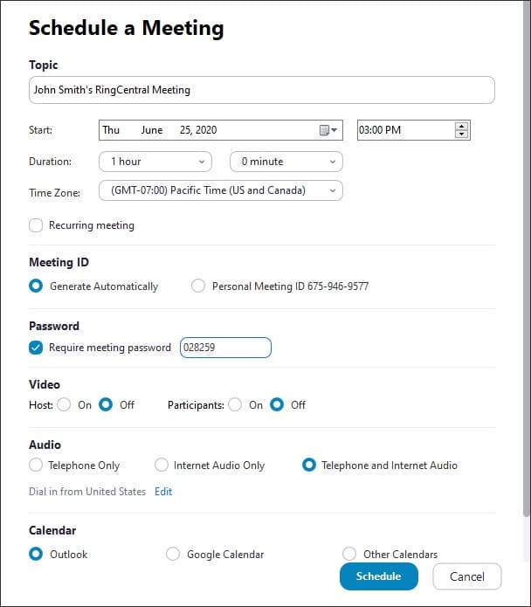
Task: Click the Edit dial-in link
Action: click(163, 492)
